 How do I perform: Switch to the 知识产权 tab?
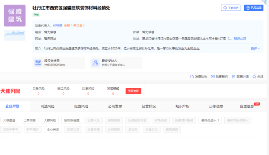tap(183, 107)
